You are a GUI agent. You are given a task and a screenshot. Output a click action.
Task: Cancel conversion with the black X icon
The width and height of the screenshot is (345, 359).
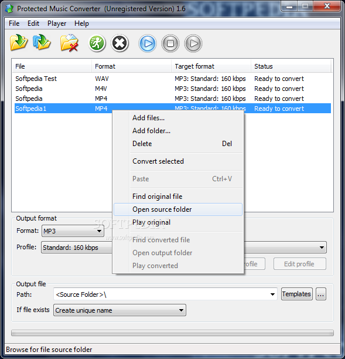(x=120, y=43)
